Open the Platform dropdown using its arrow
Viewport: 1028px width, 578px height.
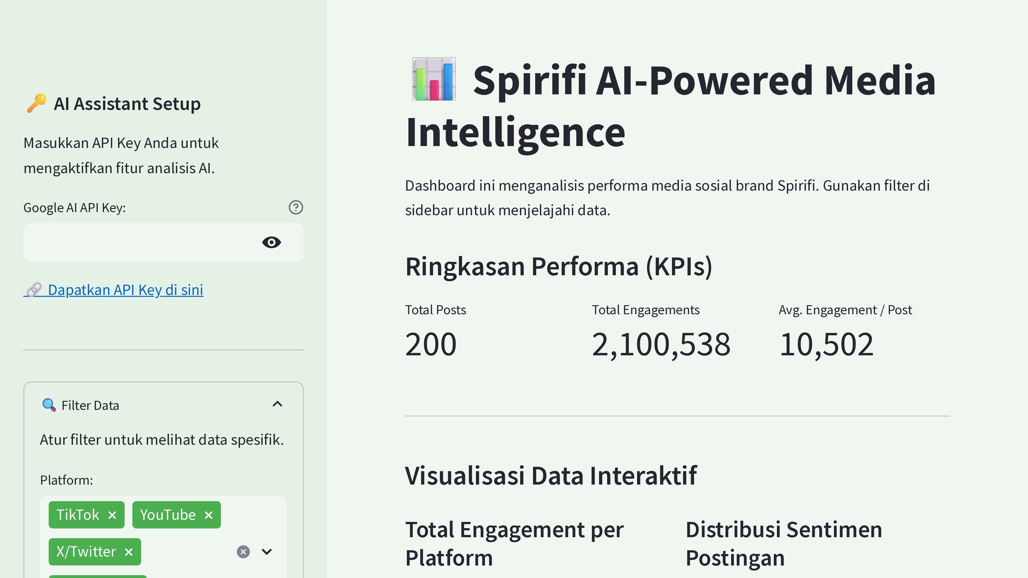tap(267, 551)
